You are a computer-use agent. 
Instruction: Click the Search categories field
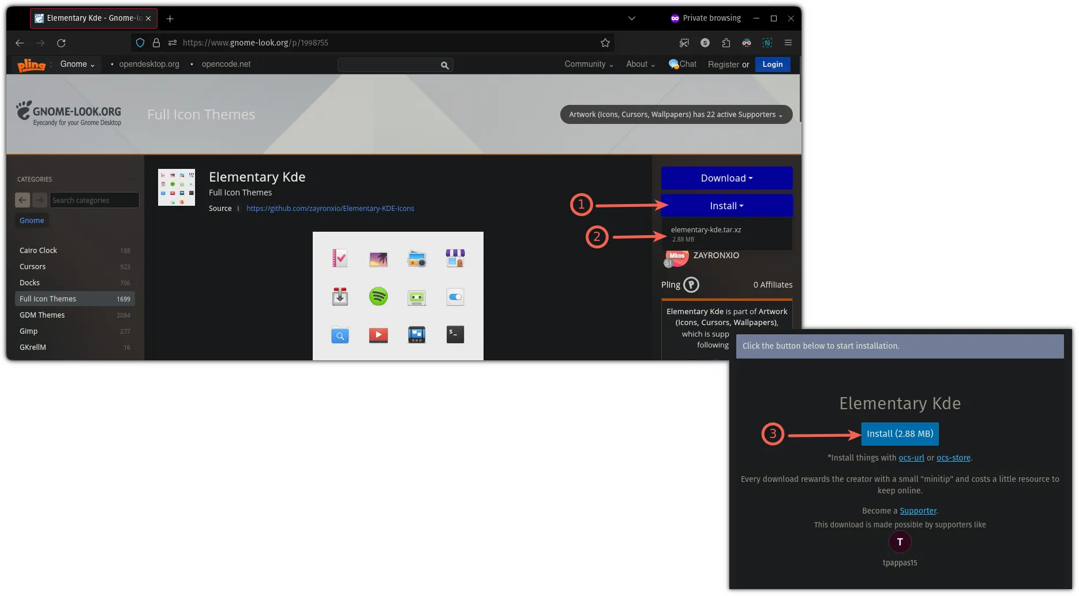tap(94, 200)
